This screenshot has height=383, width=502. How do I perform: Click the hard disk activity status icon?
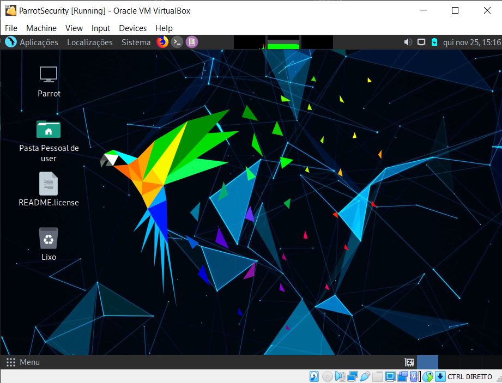coord(314,376)
